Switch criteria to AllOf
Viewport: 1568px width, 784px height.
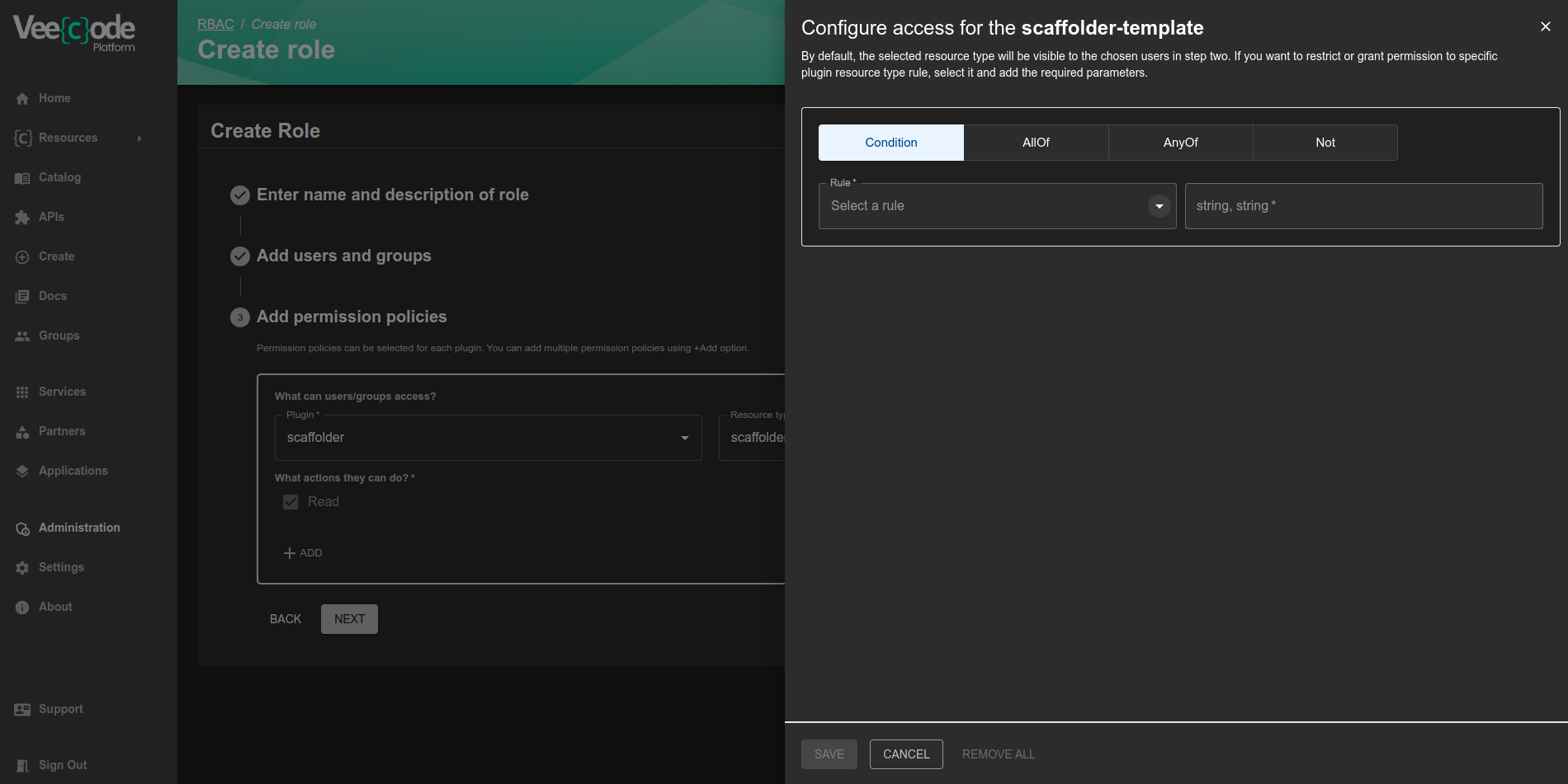click(1035, 143)
